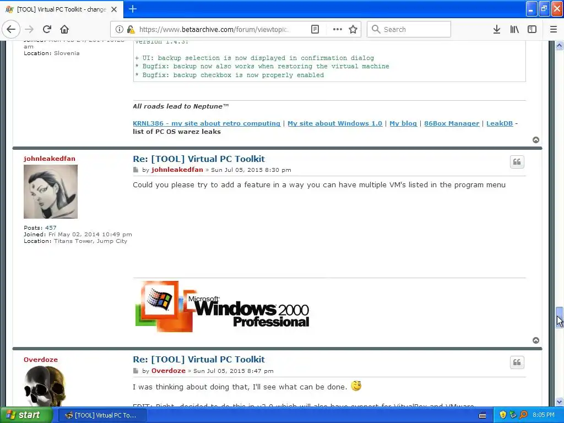Visit the My blog link

[403, 123]
